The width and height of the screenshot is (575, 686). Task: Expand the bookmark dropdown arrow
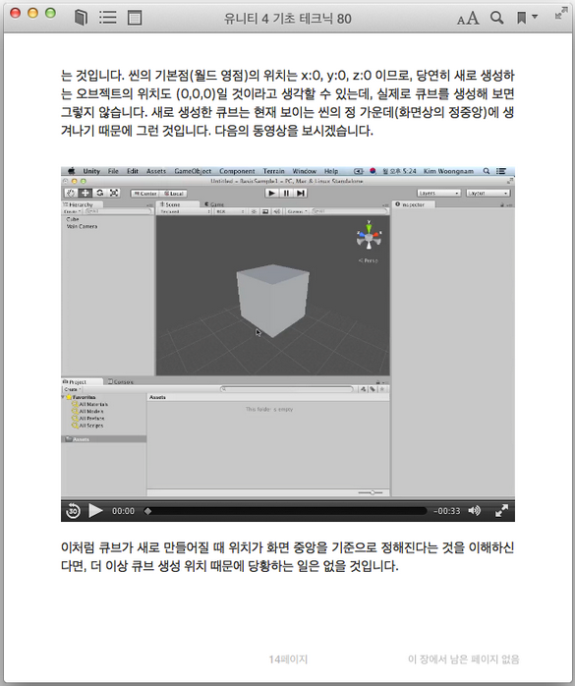pyautogui.click(x=535, y=17)
